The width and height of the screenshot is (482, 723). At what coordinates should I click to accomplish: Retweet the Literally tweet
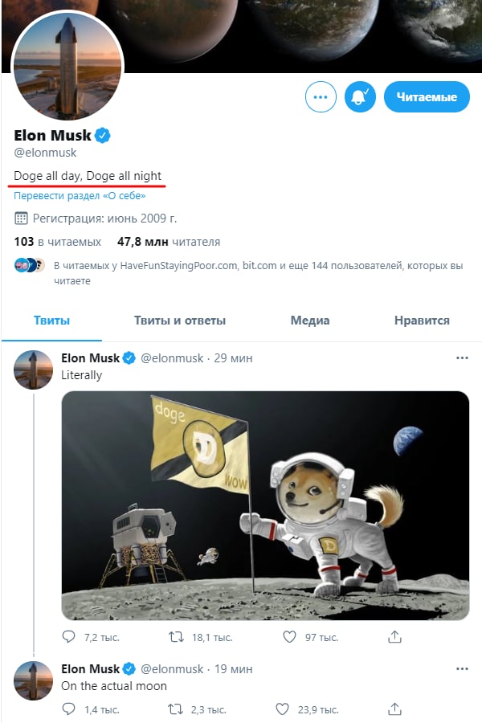pyautogui.click(x=174, y=637)
